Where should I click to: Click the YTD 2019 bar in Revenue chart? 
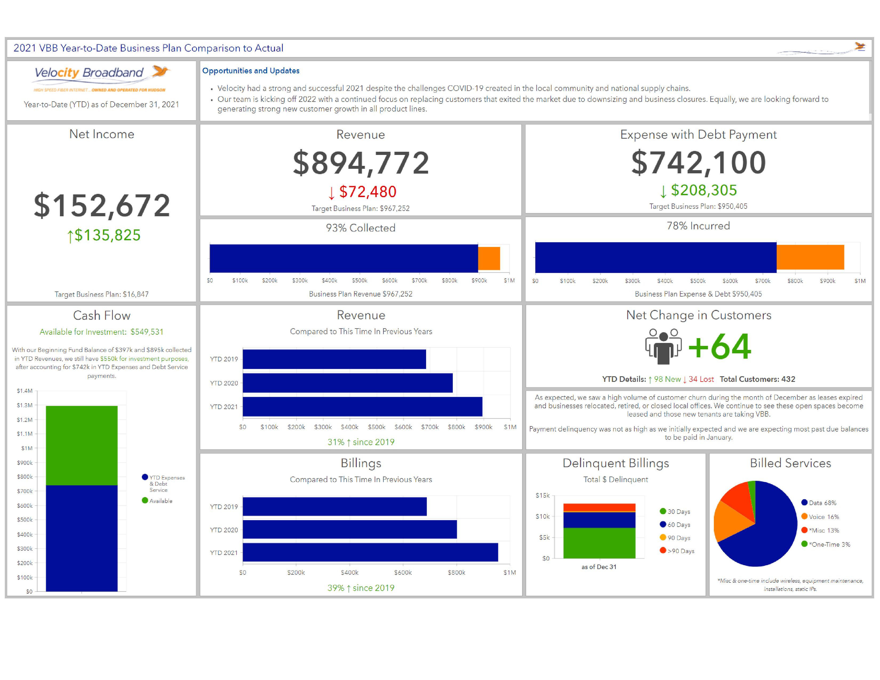[x=334, y=359]
